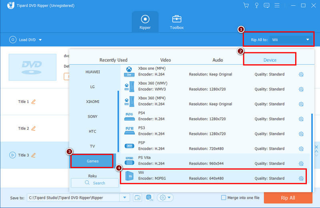Screen dimensions: 320x208
Task: Click the format list scrollbar
Action: (x=312, y=153)
